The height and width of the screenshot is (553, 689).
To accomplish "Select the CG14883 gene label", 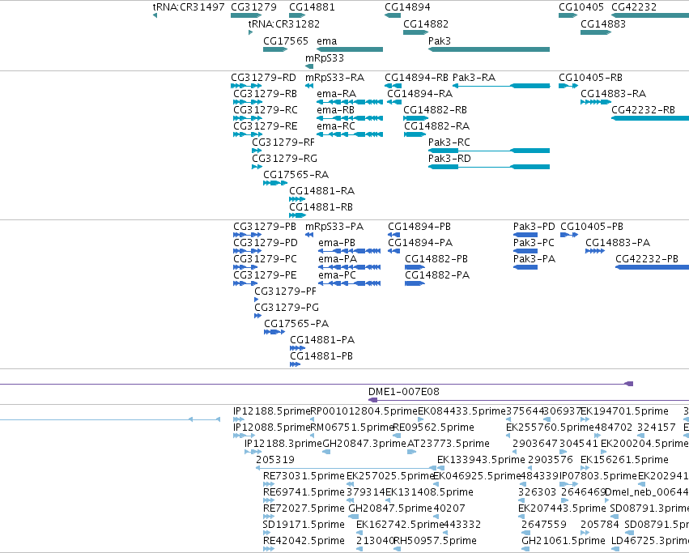I will point(603,23).
